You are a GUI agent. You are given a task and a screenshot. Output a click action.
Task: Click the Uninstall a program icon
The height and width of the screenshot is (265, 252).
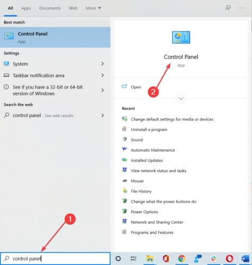click(124, 129)
